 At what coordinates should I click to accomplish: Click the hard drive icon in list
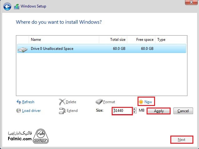[23, 49]
